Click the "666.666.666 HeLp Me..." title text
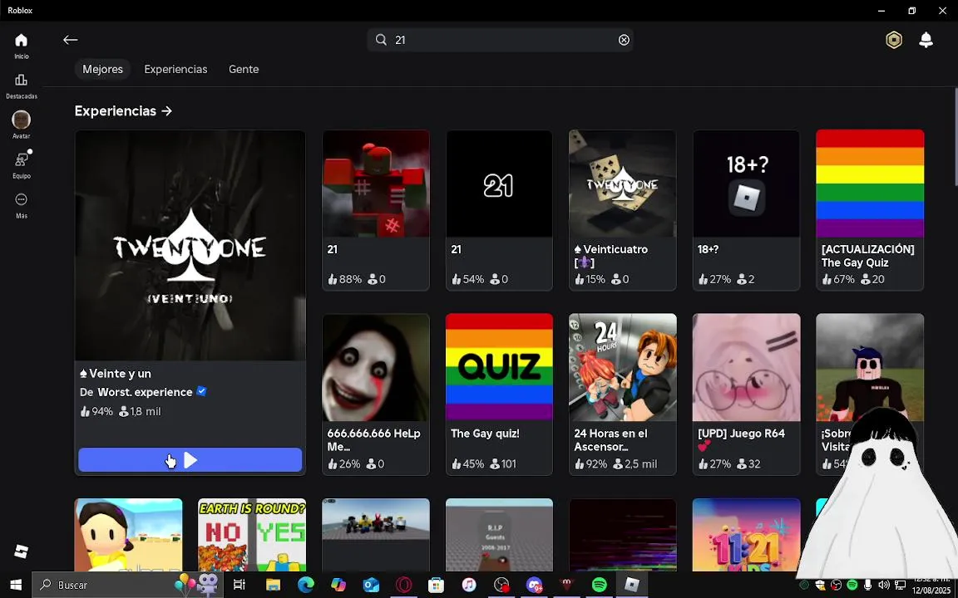The width and height of the screenshot is (958, 598). [x=374, y=440]
